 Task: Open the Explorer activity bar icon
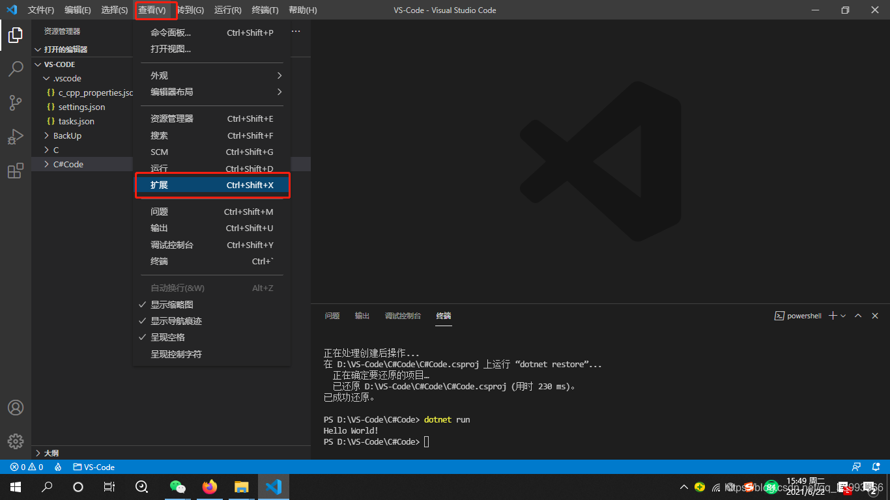click(16, 35)
